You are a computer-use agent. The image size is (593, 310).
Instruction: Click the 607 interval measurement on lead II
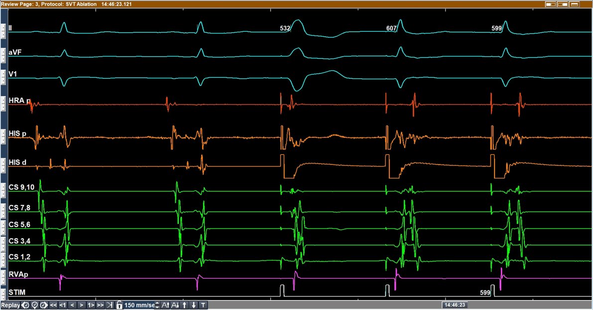pos(391,28)
